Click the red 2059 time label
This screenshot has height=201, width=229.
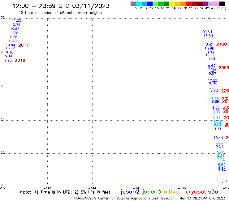click(224, 68)
